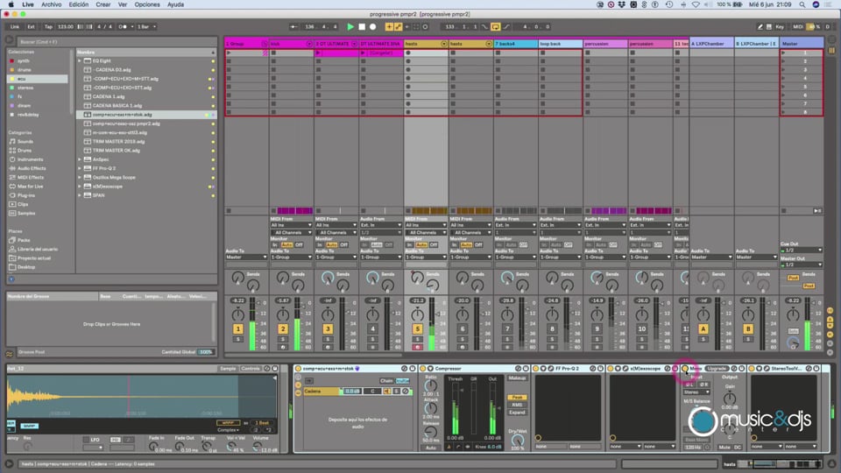The image size is (841, 473).
Task: Start playback with the green Play button
Action: click(350, 26)
